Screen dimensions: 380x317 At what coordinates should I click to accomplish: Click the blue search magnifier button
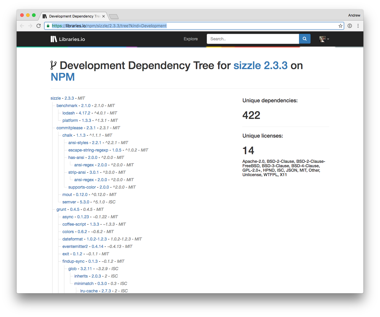click(305, 39)
